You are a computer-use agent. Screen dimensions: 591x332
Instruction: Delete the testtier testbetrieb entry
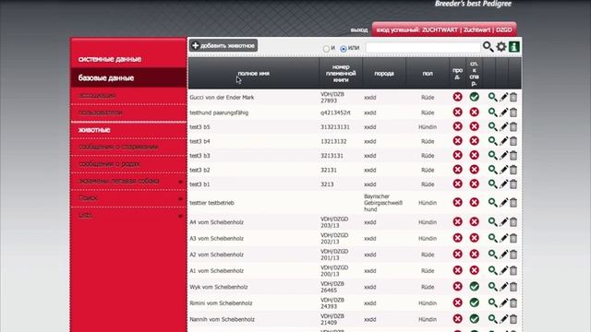[513, 203]
